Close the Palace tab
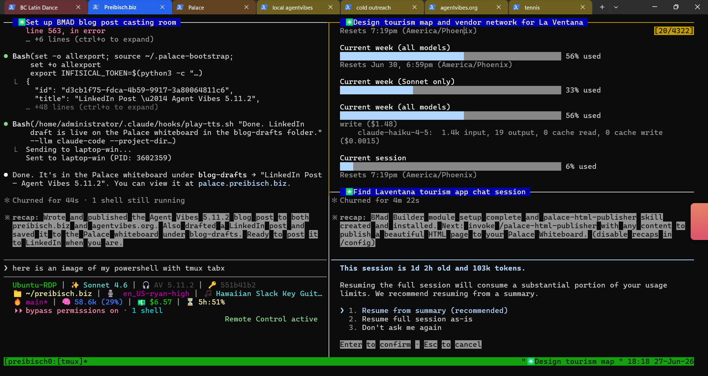Viewport: 708px width, 376px height. (246, 7)
